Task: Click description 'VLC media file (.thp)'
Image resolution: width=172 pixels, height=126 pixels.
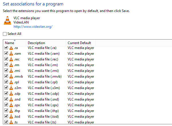Action: coord(43,111)
